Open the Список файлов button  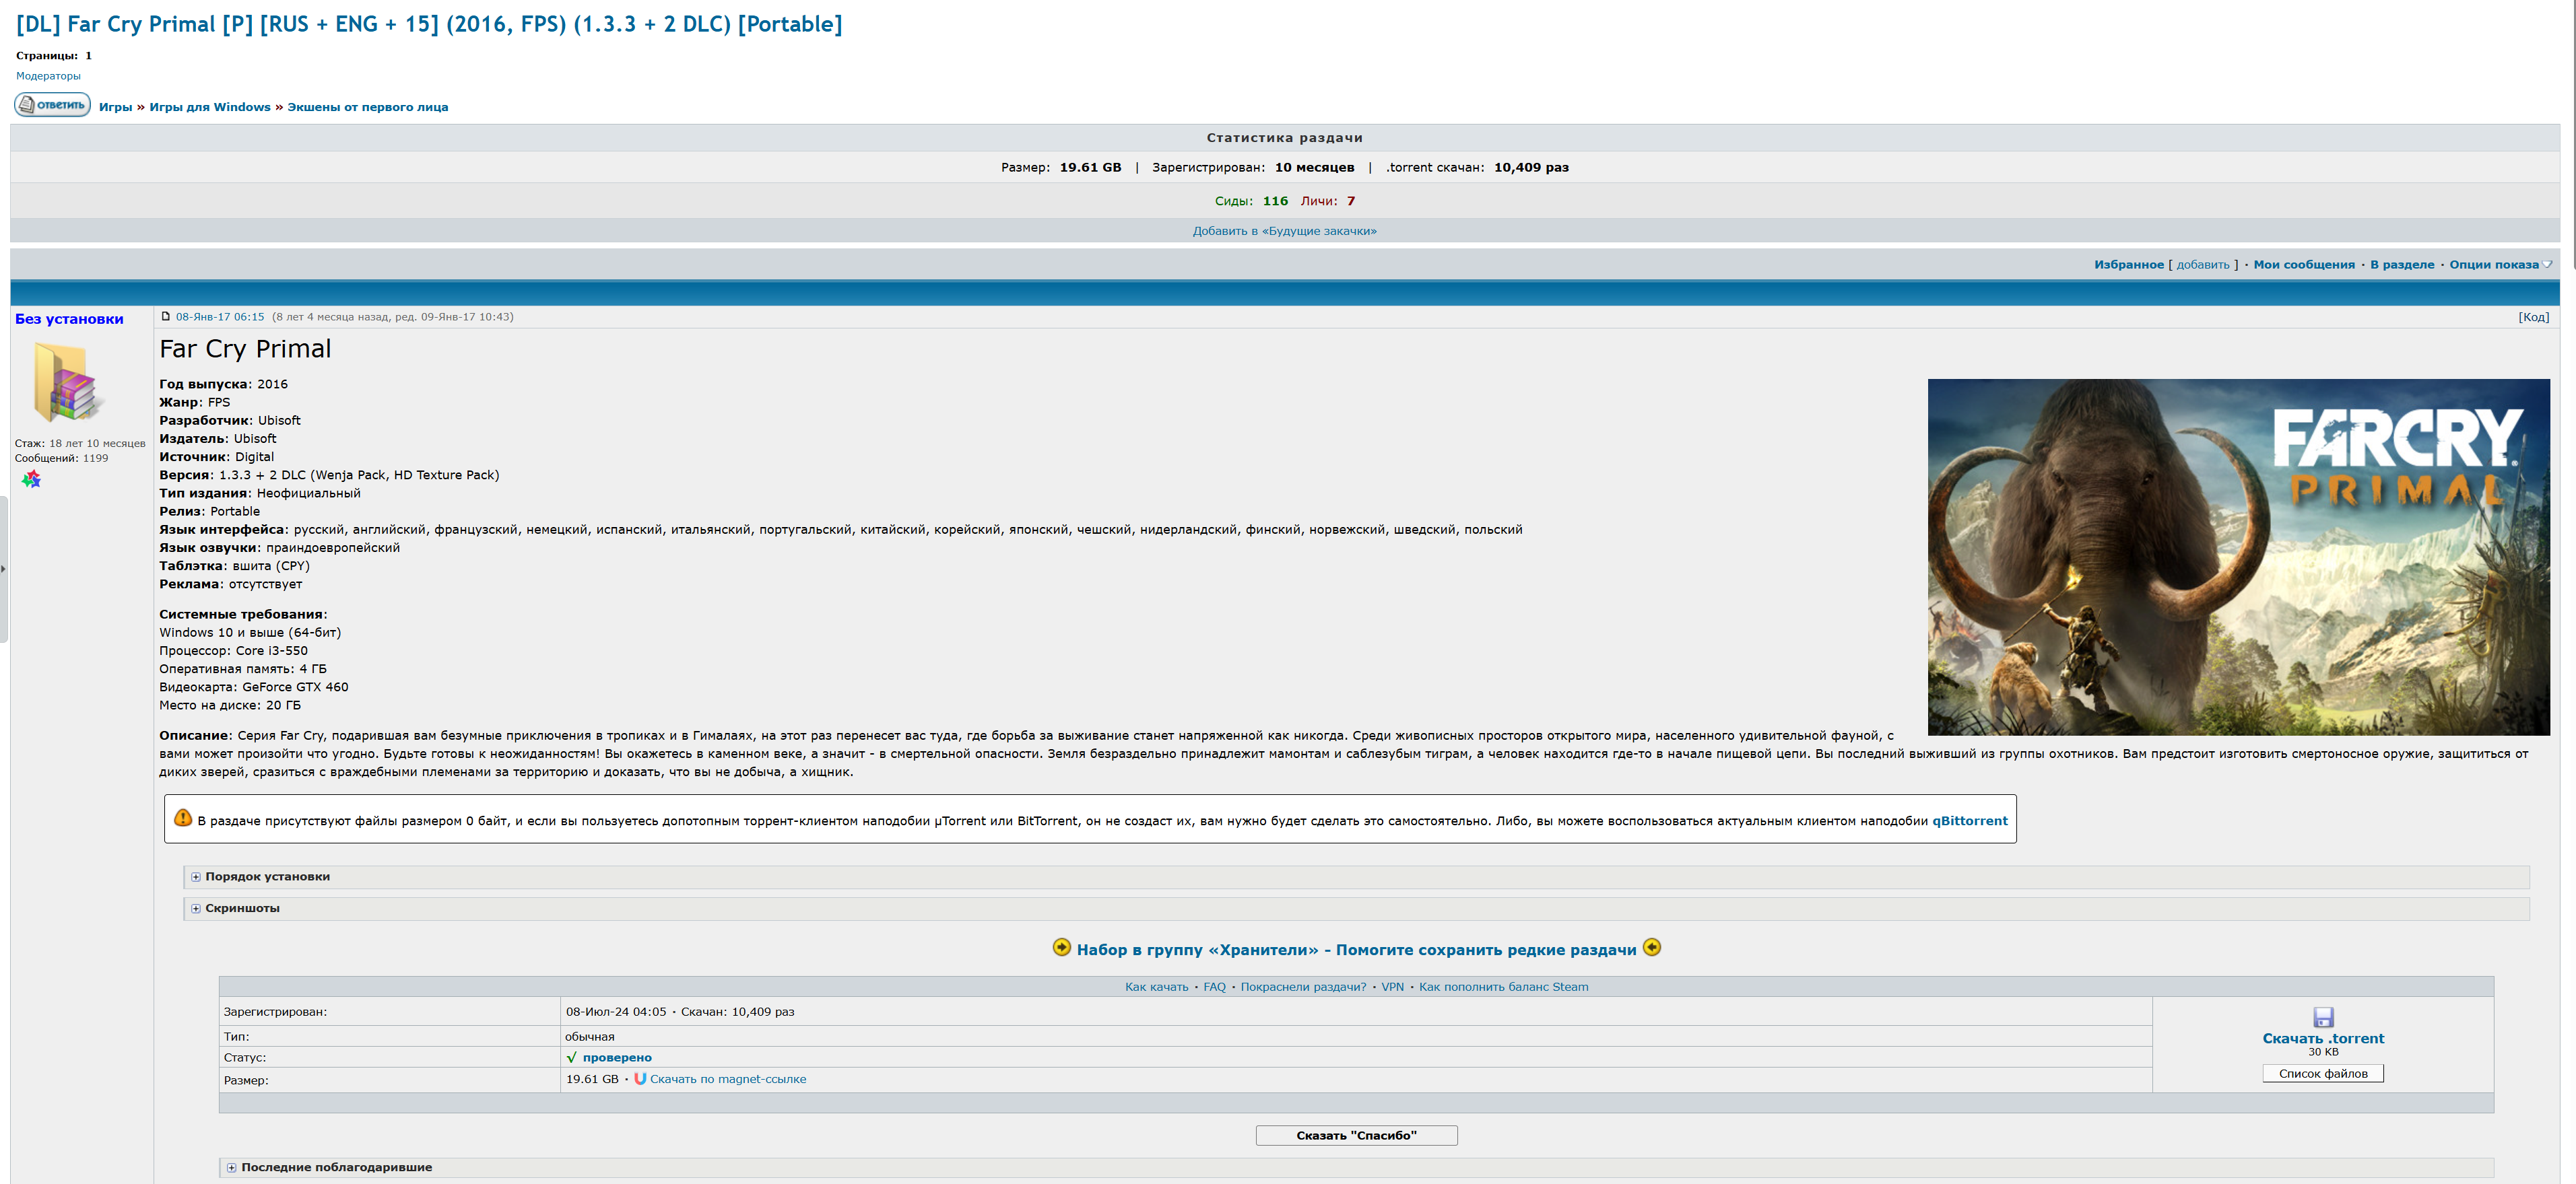(x=2323, y=1074)
